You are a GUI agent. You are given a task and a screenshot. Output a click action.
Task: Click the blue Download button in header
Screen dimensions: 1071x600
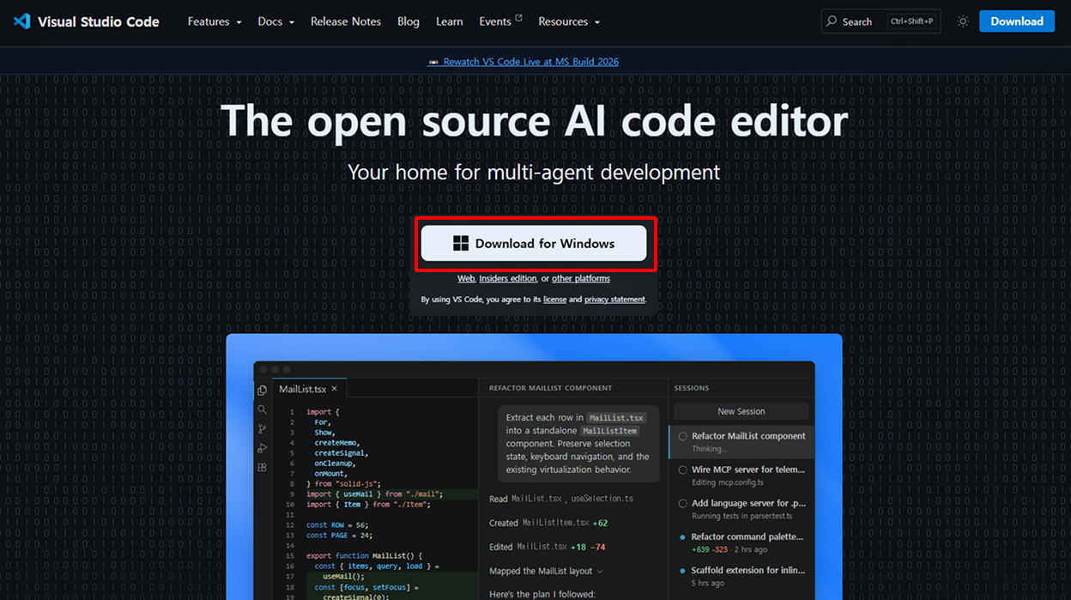[1017, 21]
